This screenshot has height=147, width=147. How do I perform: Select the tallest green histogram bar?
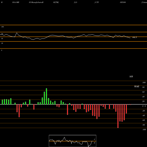tap(46, 96)
